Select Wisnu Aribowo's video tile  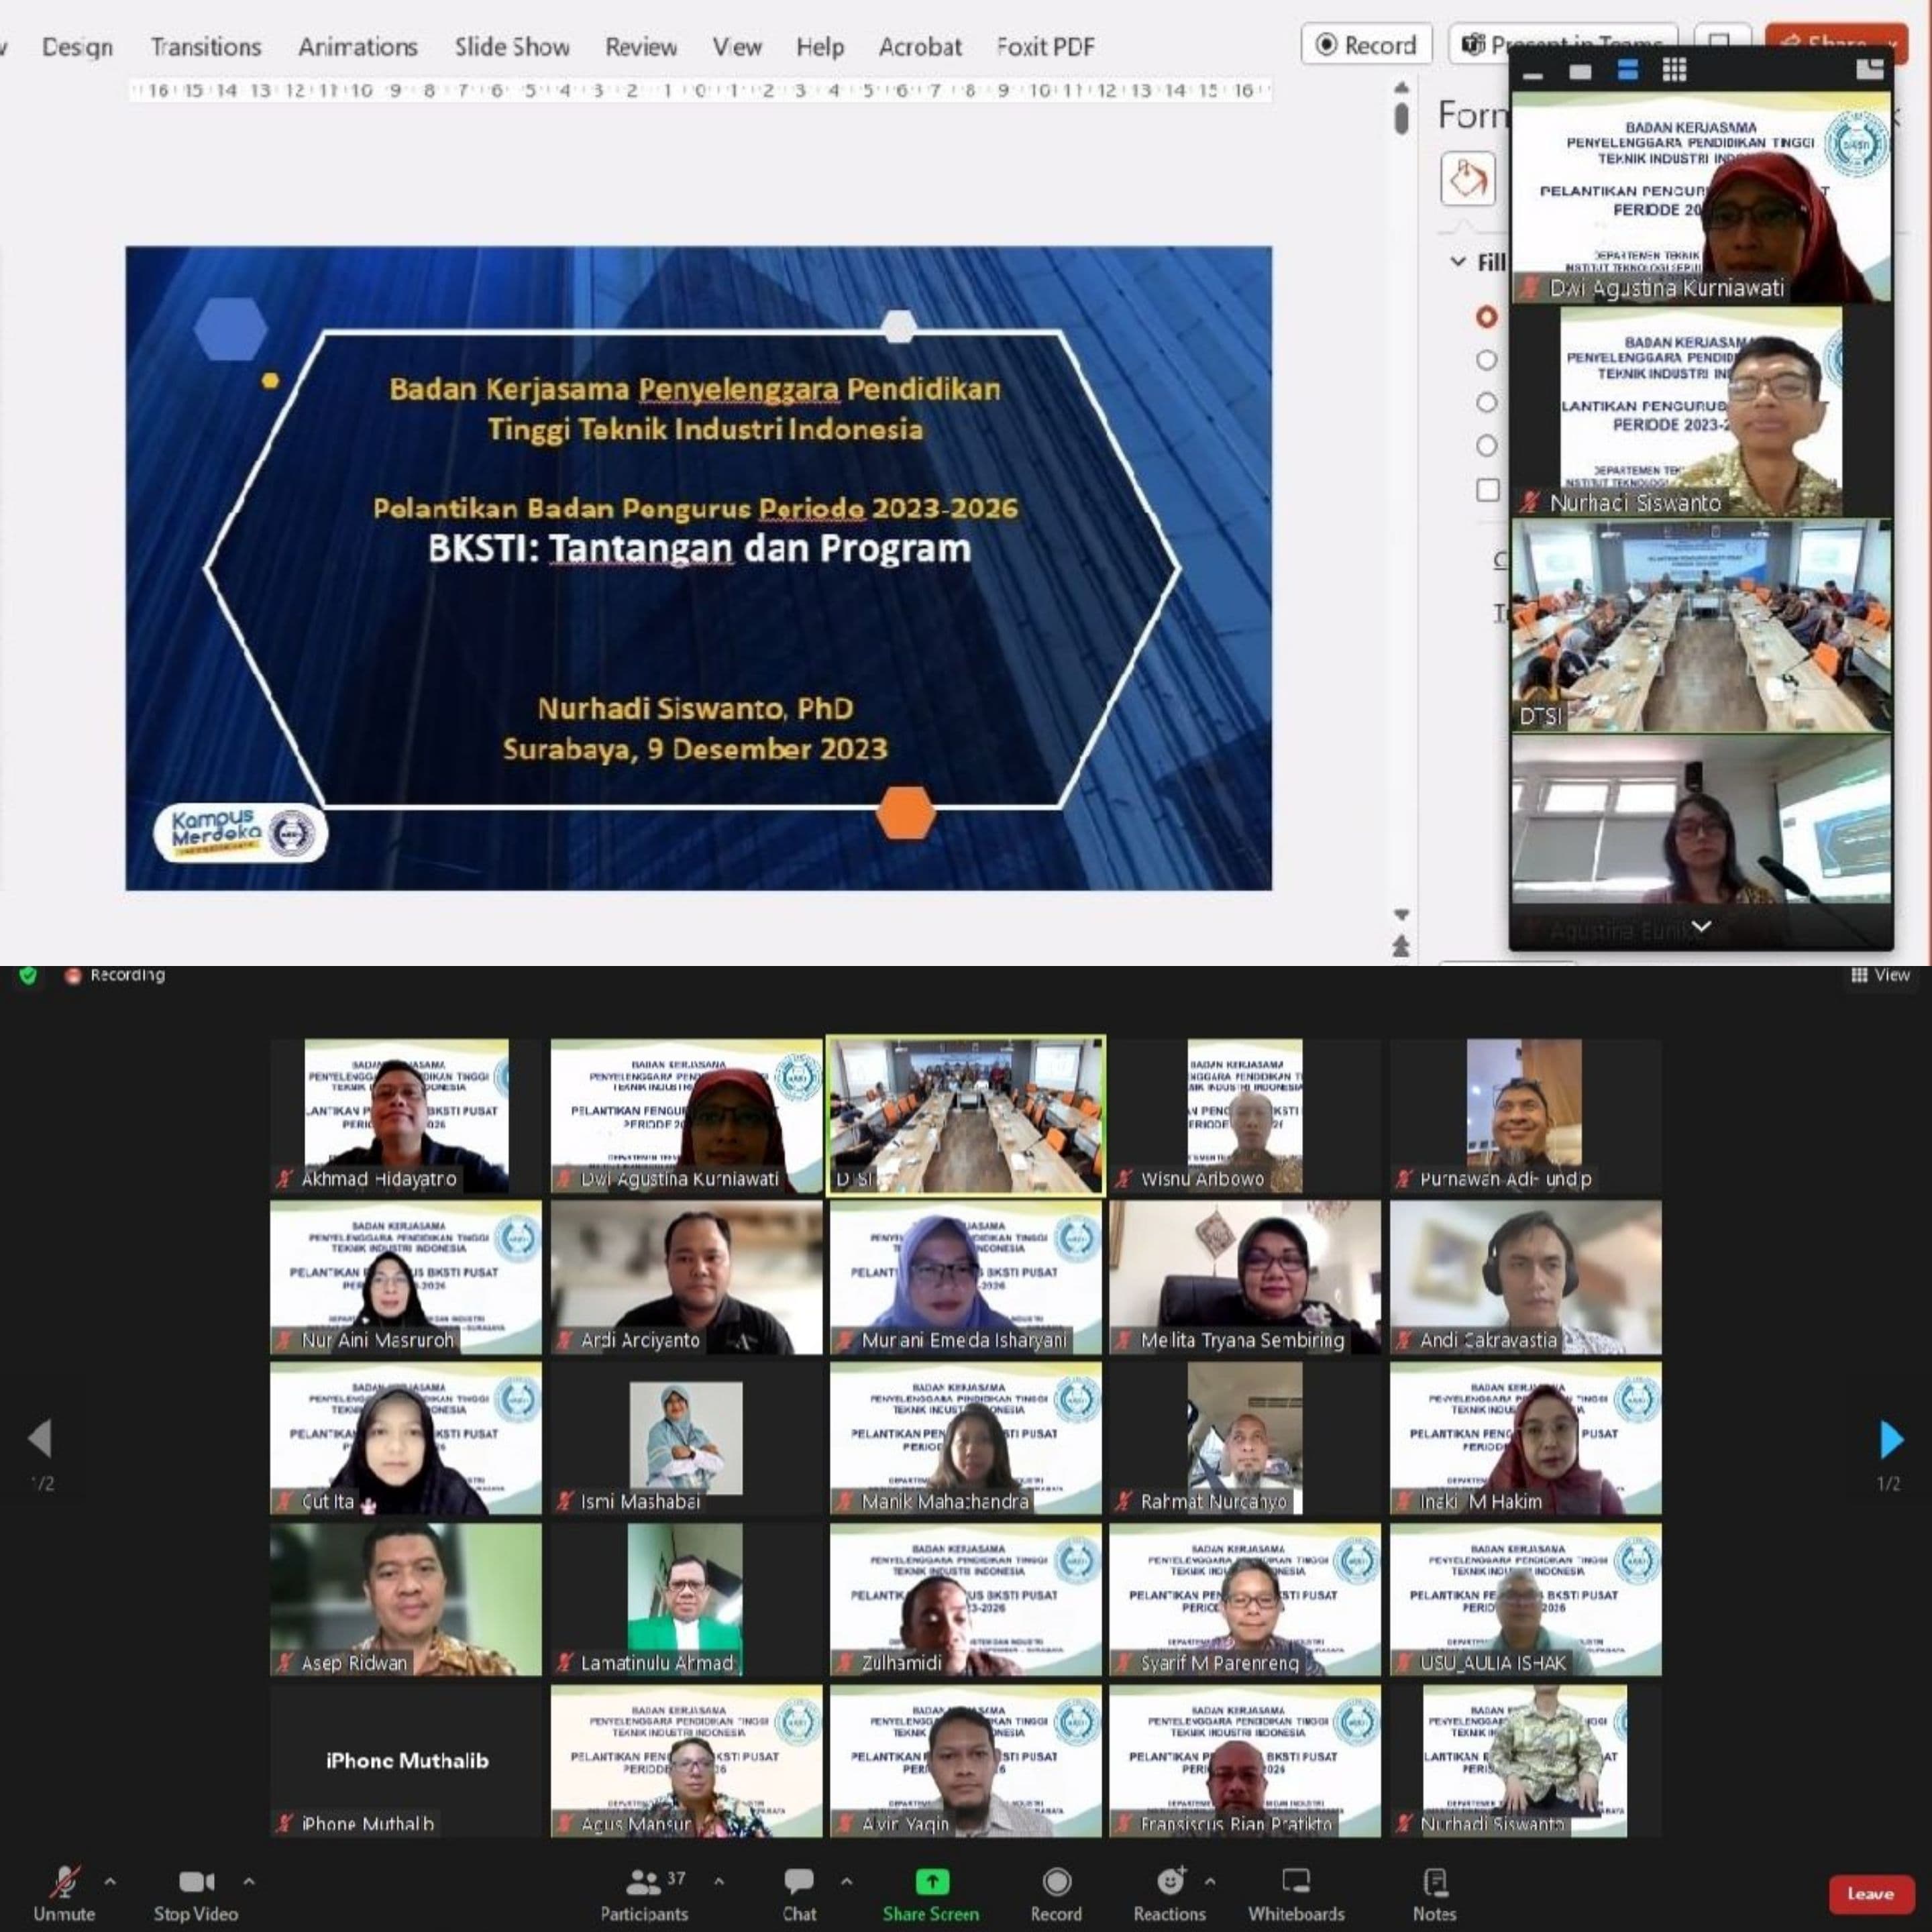point(1245,1115)
